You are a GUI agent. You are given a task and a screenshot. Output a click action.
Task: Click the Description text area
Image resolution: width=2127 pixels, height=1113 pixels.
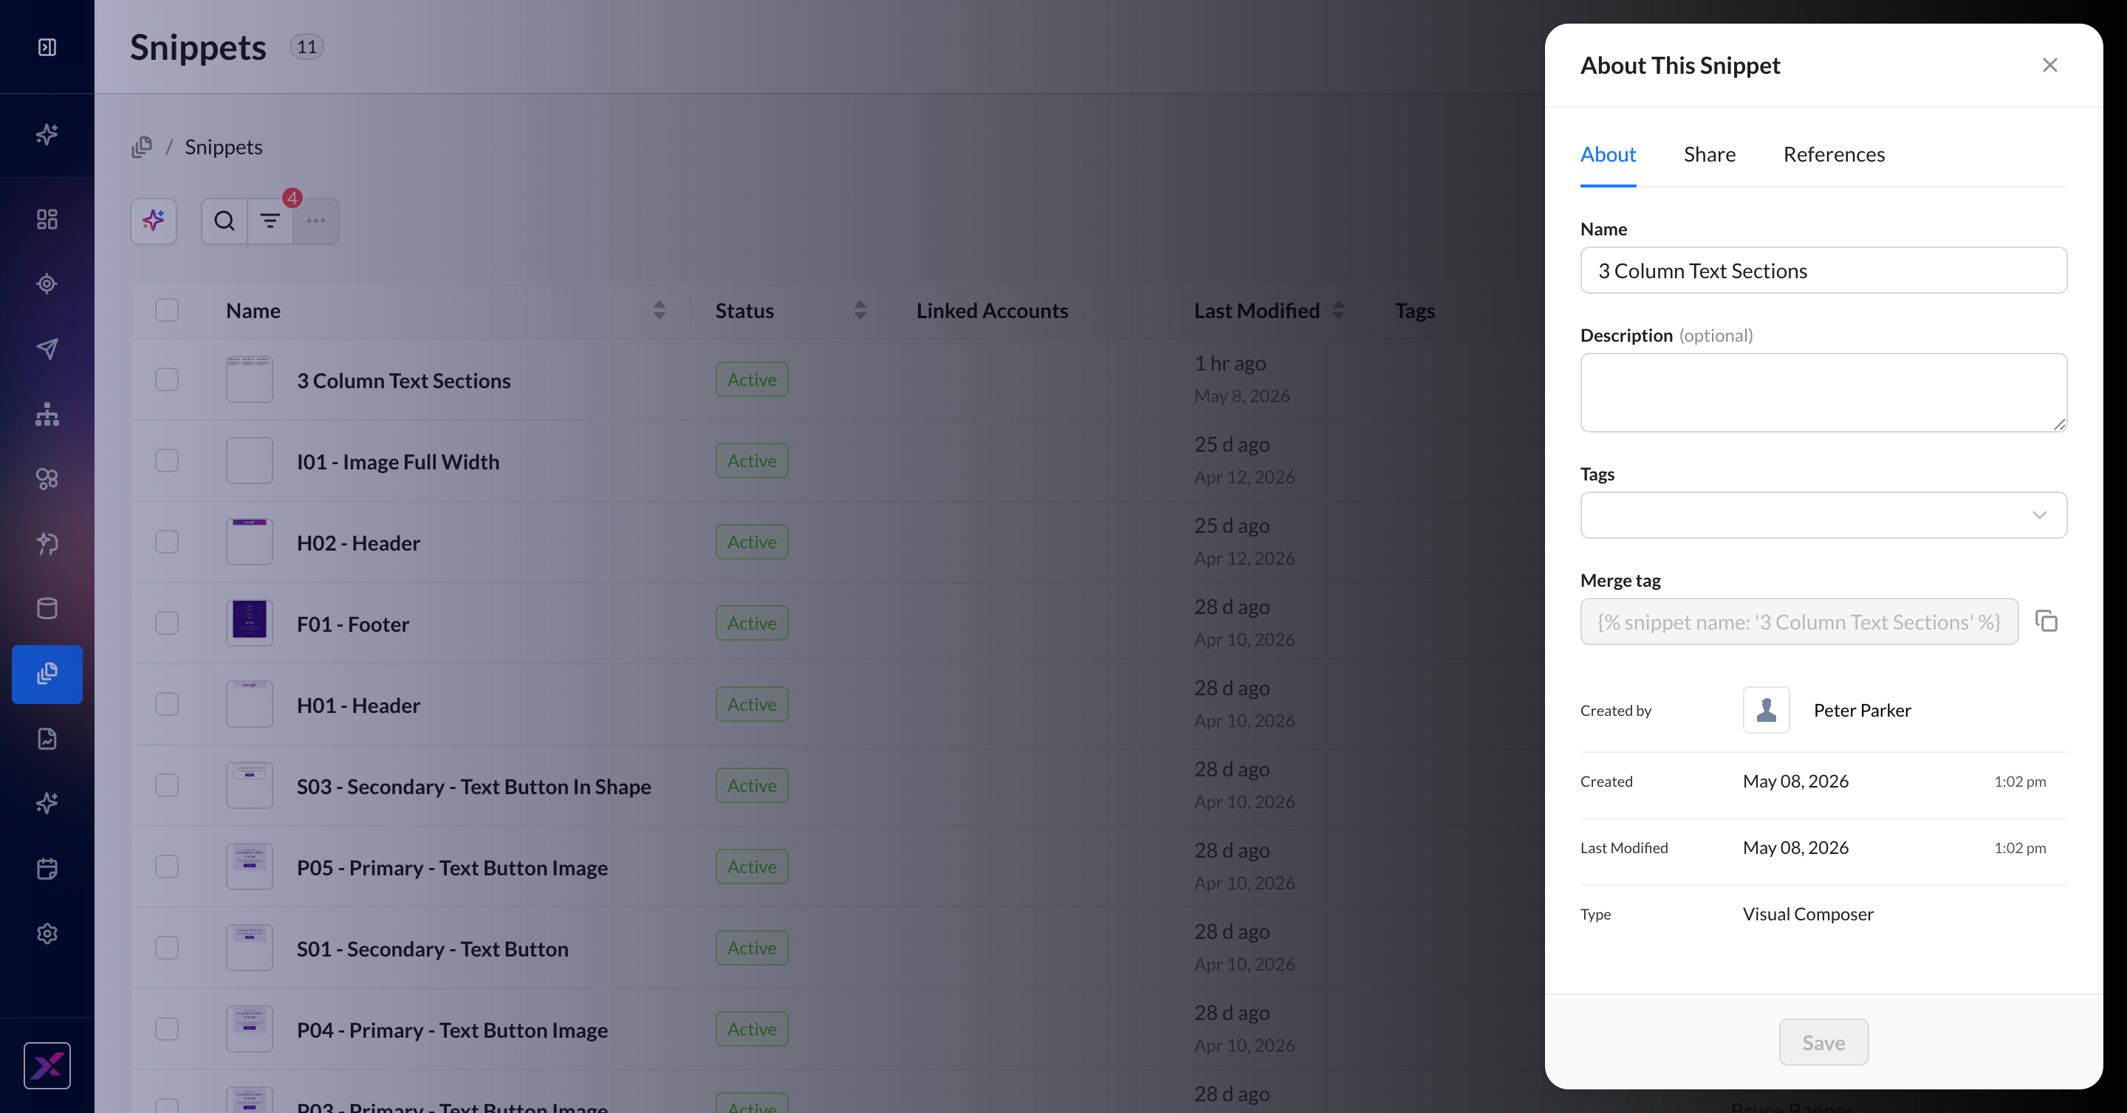point(1823,393)
